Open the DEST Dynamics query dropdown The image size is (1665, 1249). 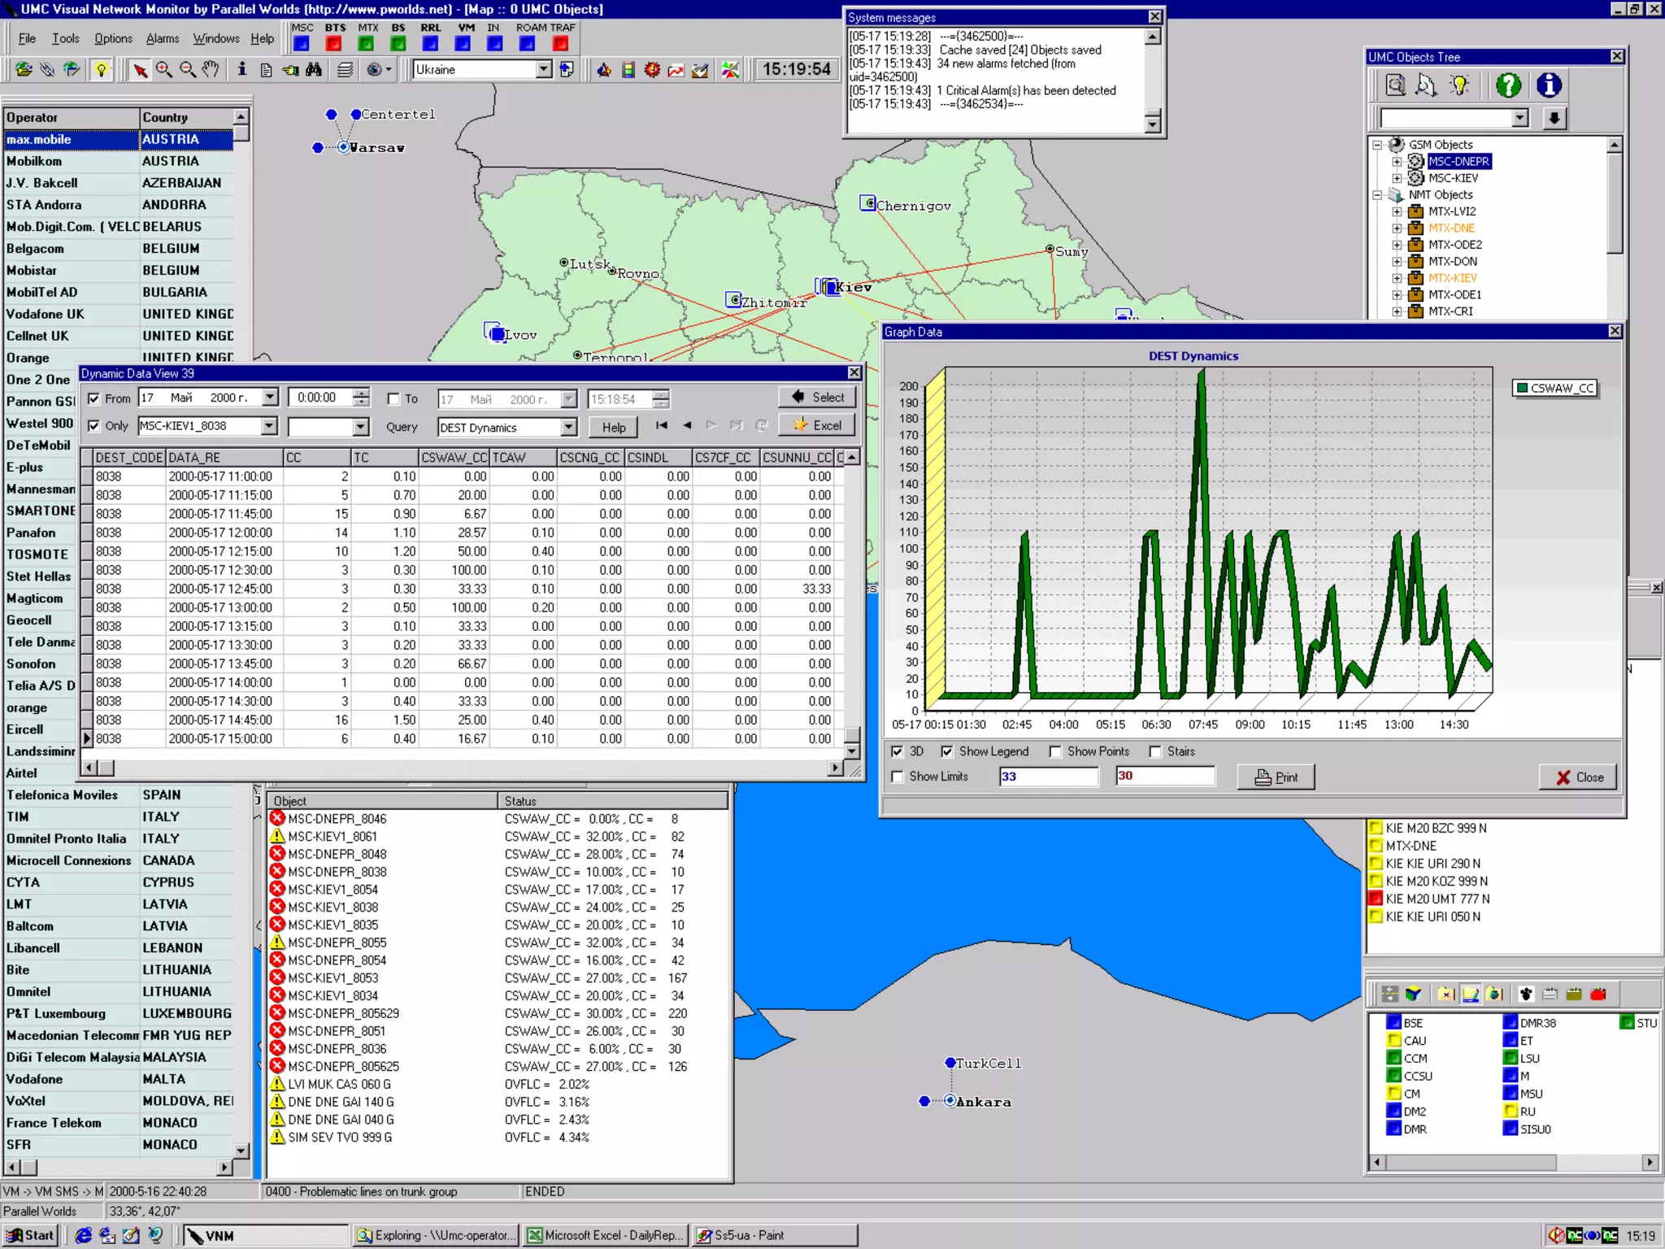[x=569, y=428]
